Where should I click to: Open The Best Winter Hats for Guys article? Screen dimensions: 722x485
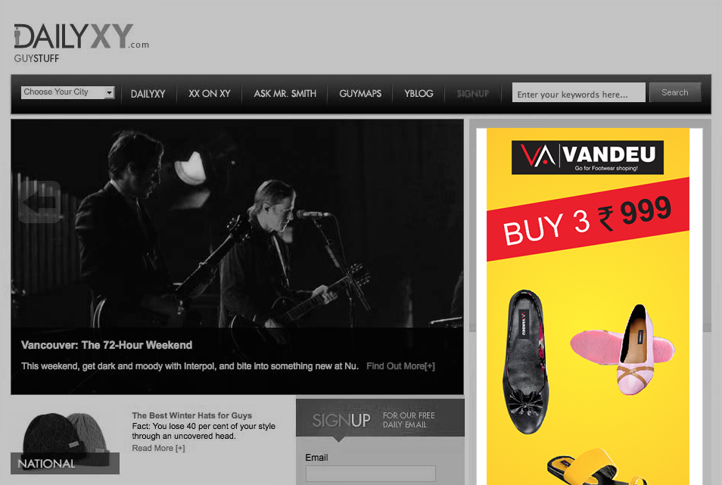click(192, 415)
